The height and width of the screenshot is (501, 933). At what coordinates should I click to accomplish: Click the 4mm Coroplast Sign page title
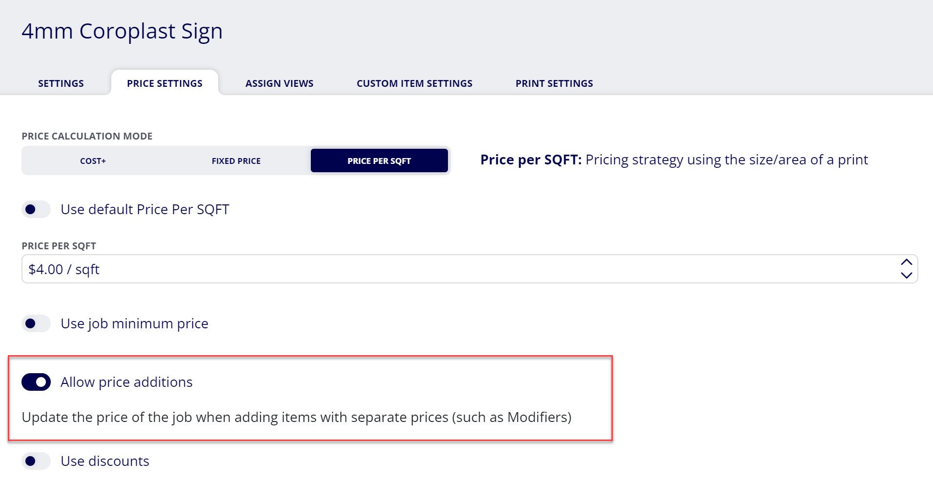(122, 31)
